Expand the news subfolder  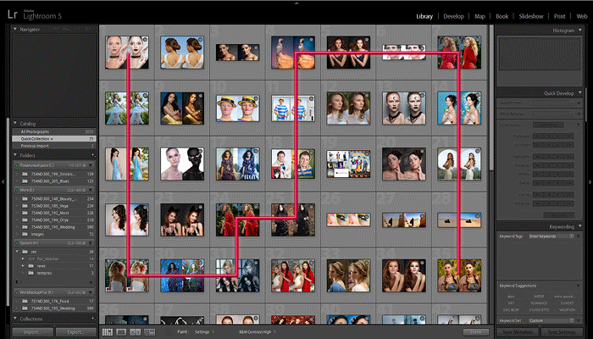pos(23,266)
